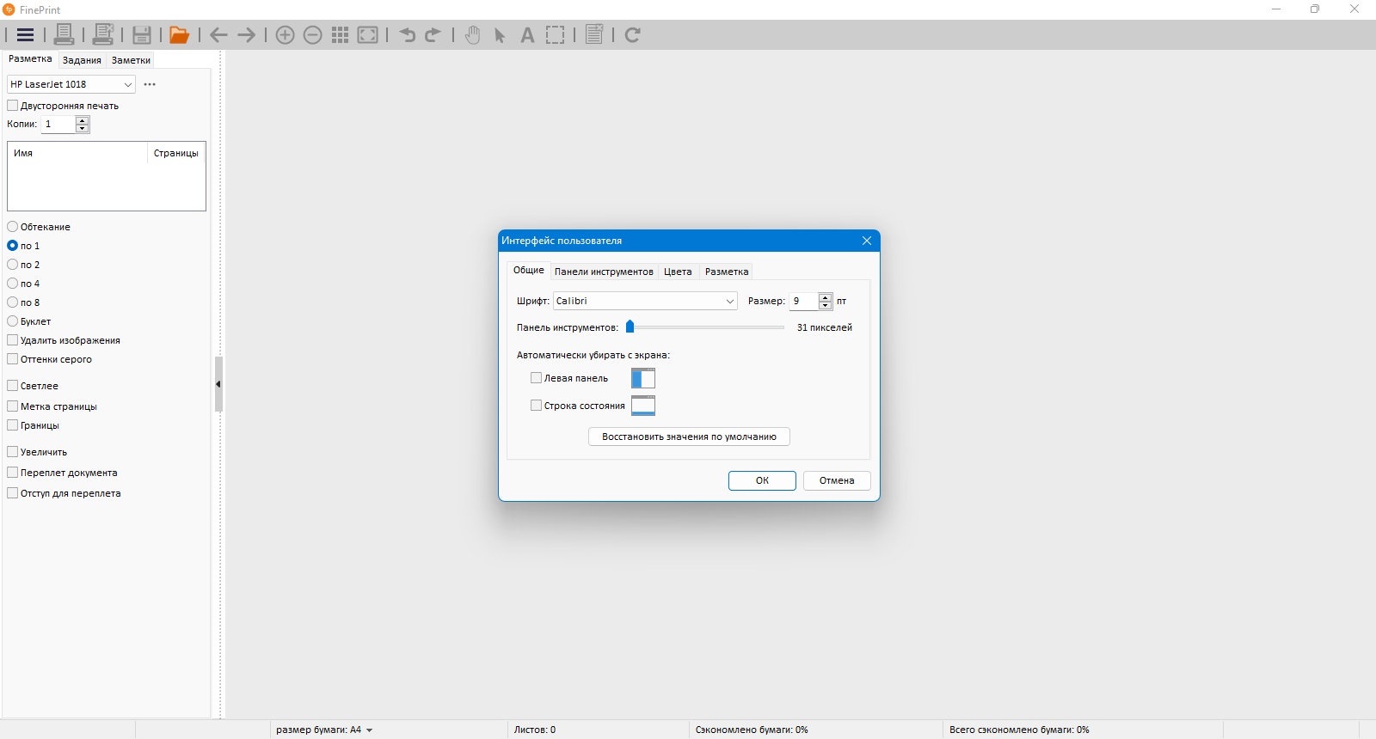The width and height of the screenshot is (1376, 739).
Task: Click the undo arrow icon
Action: [x=408, y=35]
